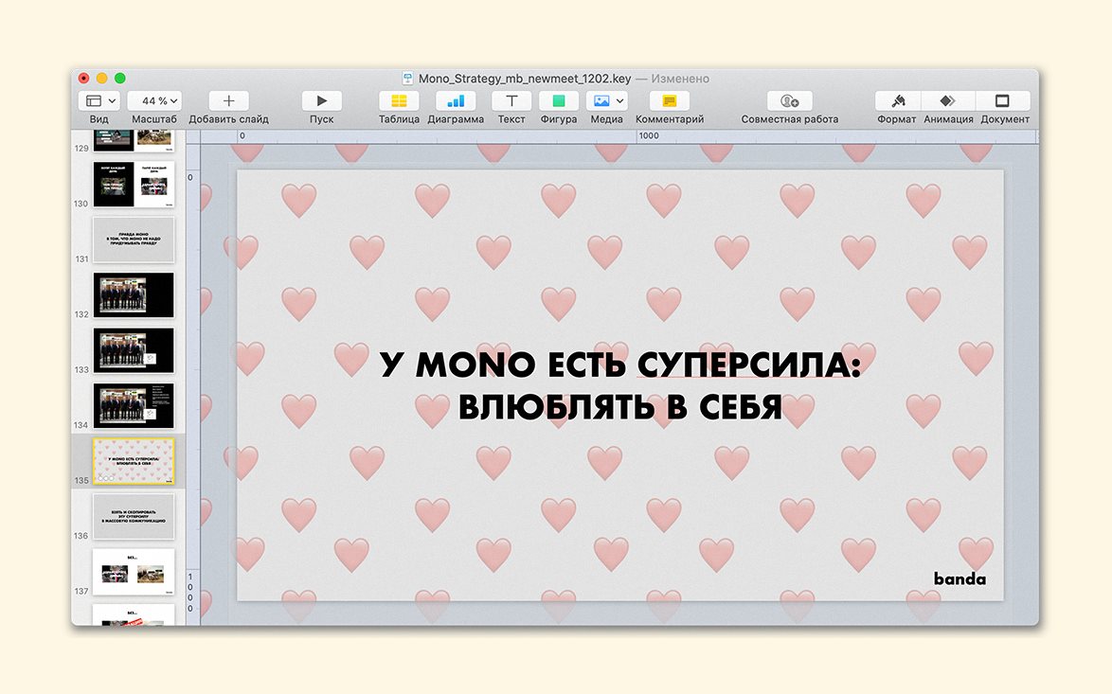Select highlighted slide 135 thumbnail
Viewport: 1112px width, 694px height.
[x=134, y=461]
